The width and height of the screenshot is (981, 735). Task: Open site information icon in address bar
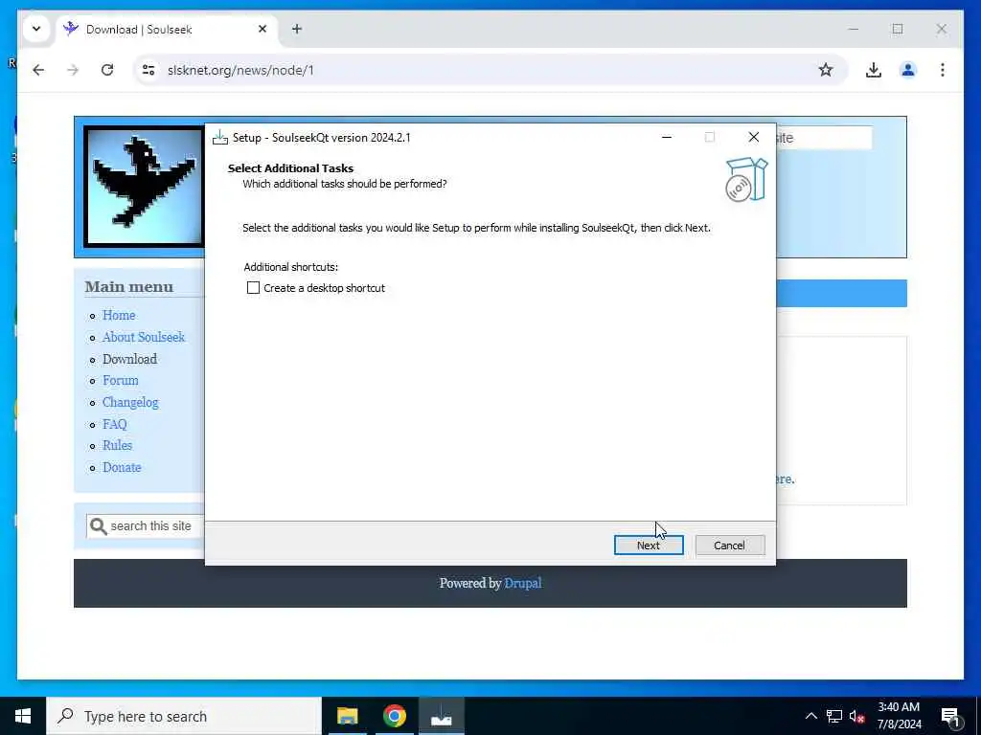coord(148,70)
